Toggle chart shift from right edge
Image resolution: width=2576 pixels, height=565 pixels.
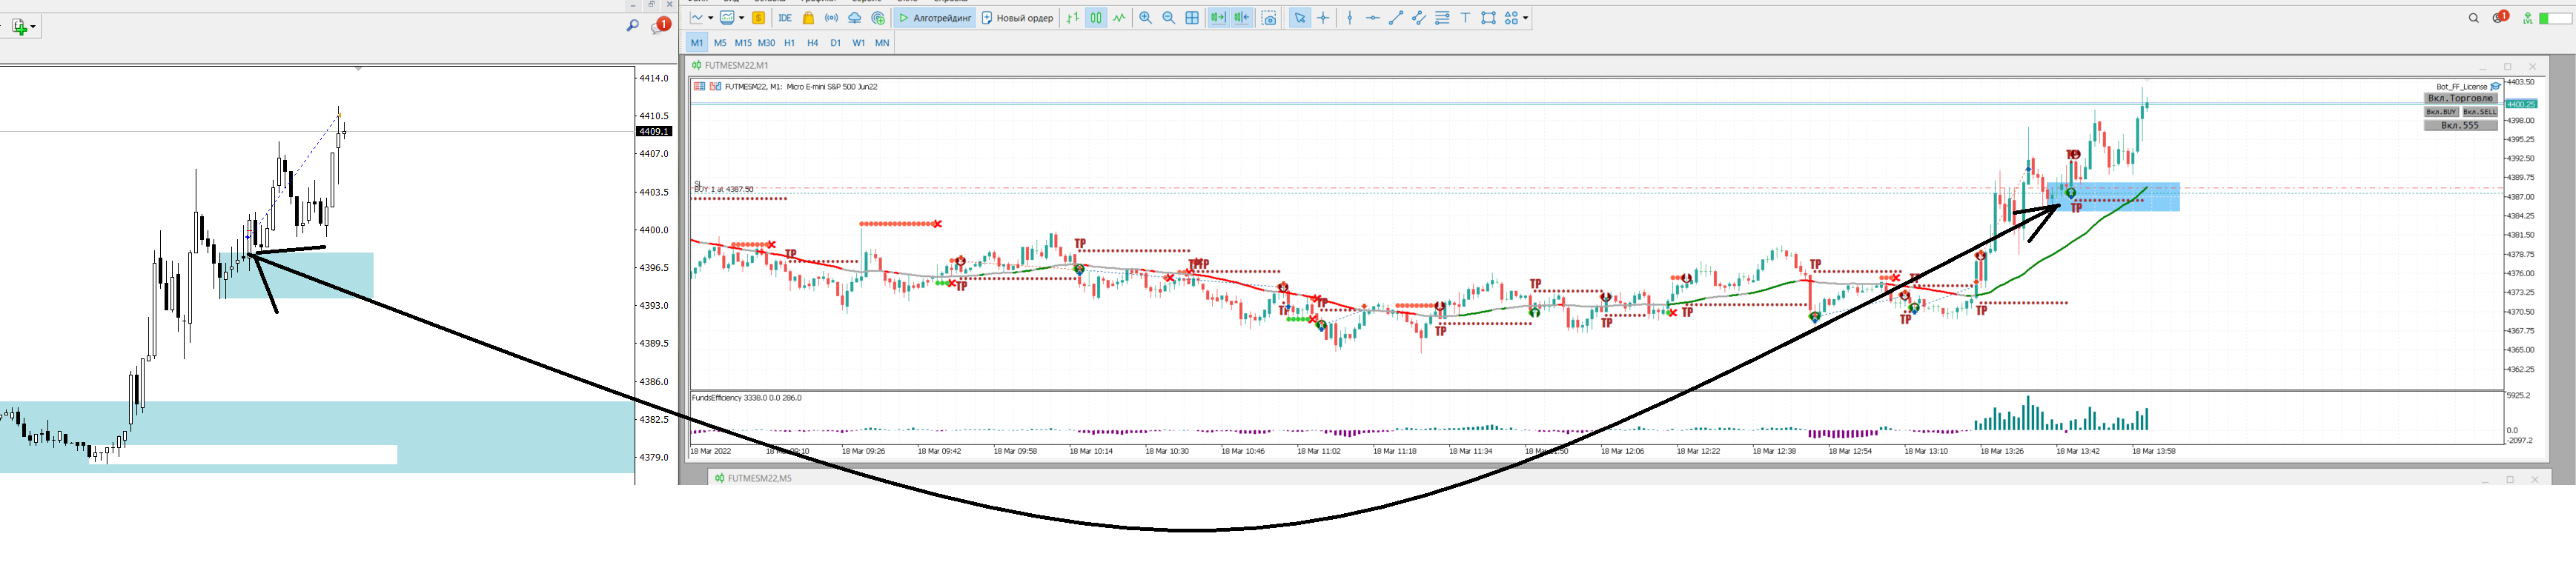tap(1241, 18)
